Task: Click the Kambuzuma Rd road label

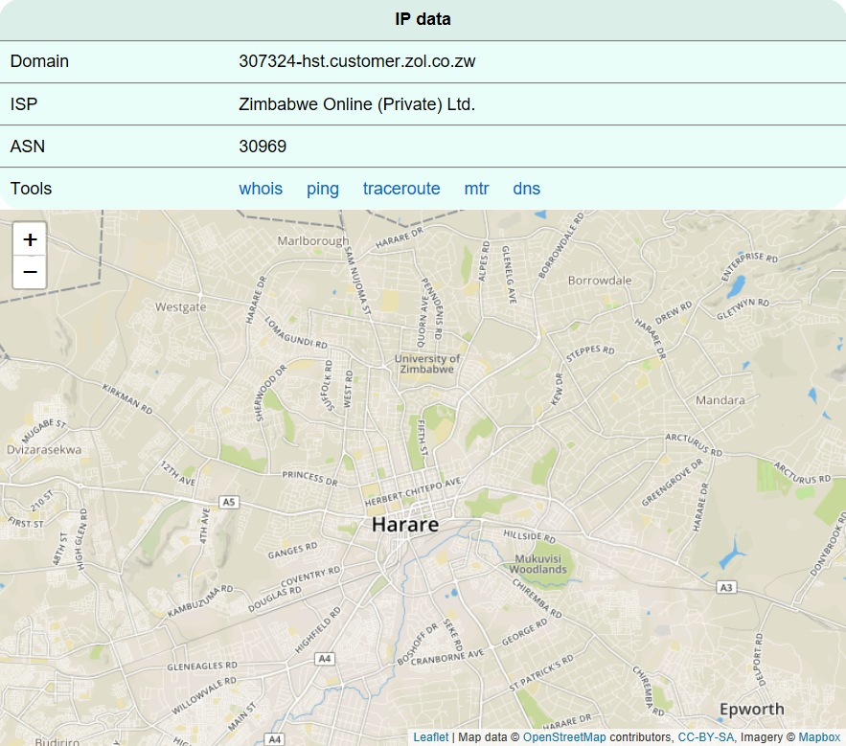Action: point(200,600)
